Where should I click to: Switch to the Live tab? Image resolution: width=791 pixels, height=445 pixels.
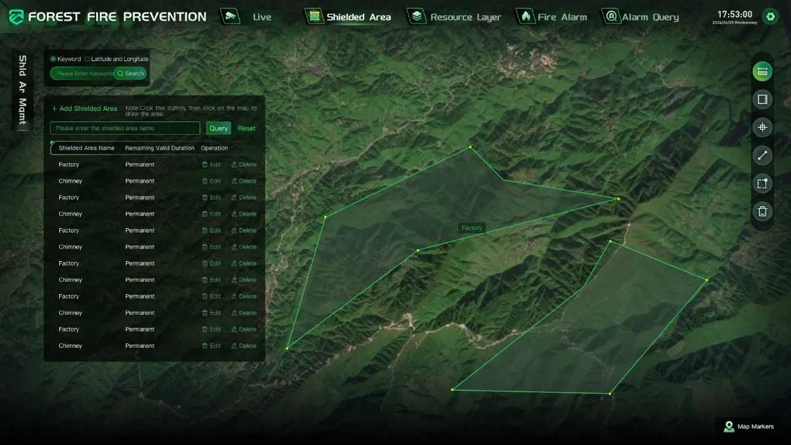(x=247, y=17)
